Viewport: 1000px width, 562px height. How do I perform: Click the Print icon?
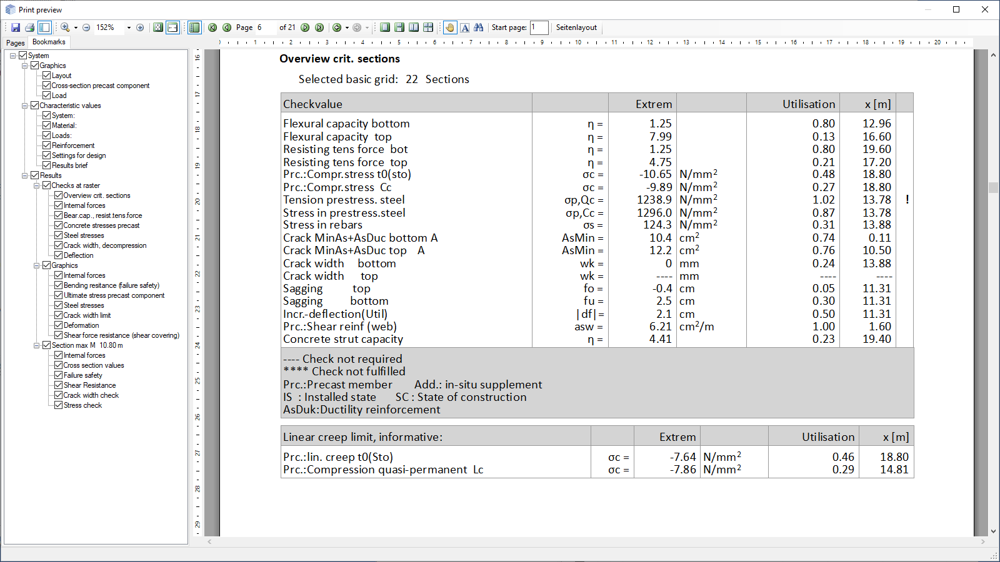[29, 27]
